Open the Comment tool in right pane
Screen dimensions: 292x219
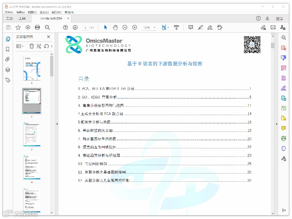tap(283, 128)
